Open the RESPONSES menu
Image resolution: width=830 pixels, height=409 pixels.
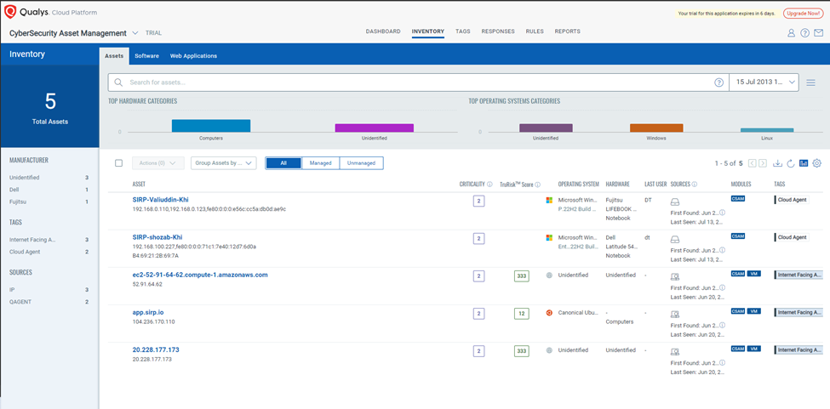pos(498,31)
